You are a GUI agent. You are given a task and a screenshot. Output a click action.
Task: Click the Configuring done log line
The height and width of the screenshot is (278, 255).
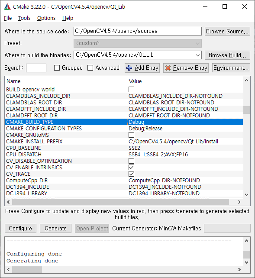34,254
